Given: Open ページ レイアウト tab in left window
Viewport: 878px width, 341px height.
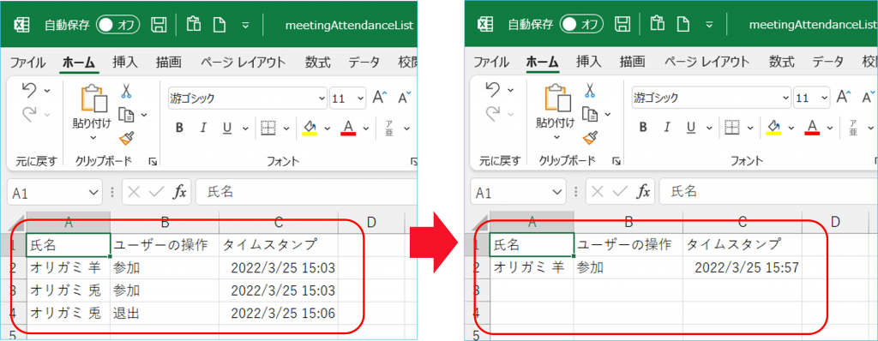Looking at the screenshot, I should [243, 63].
